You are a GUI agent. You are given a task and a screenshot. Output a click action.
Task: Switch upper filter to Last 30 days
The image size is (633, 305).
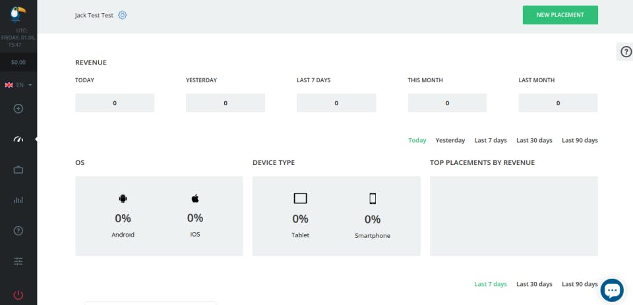[x=534, y=140]
